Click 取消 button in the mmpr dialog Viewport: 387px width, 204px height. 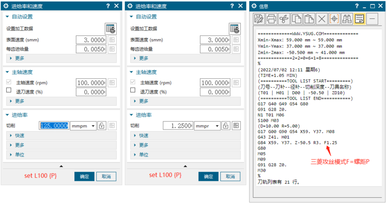230,176
